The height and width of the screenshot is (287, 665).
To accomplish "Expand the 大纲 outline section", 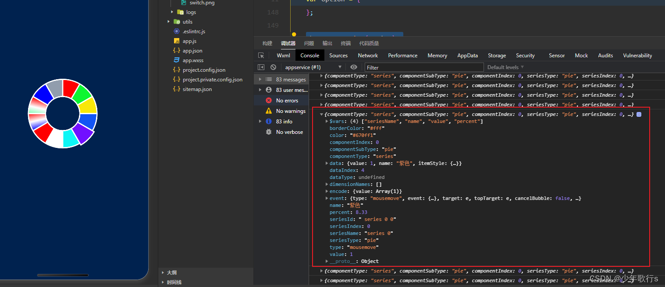I will [163, 273].
